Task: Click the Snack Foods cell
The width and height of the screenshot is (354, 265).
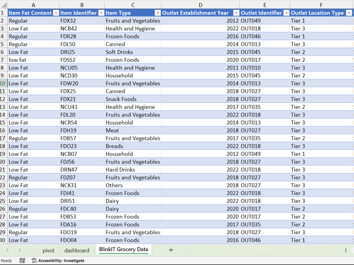Action: 133,99
